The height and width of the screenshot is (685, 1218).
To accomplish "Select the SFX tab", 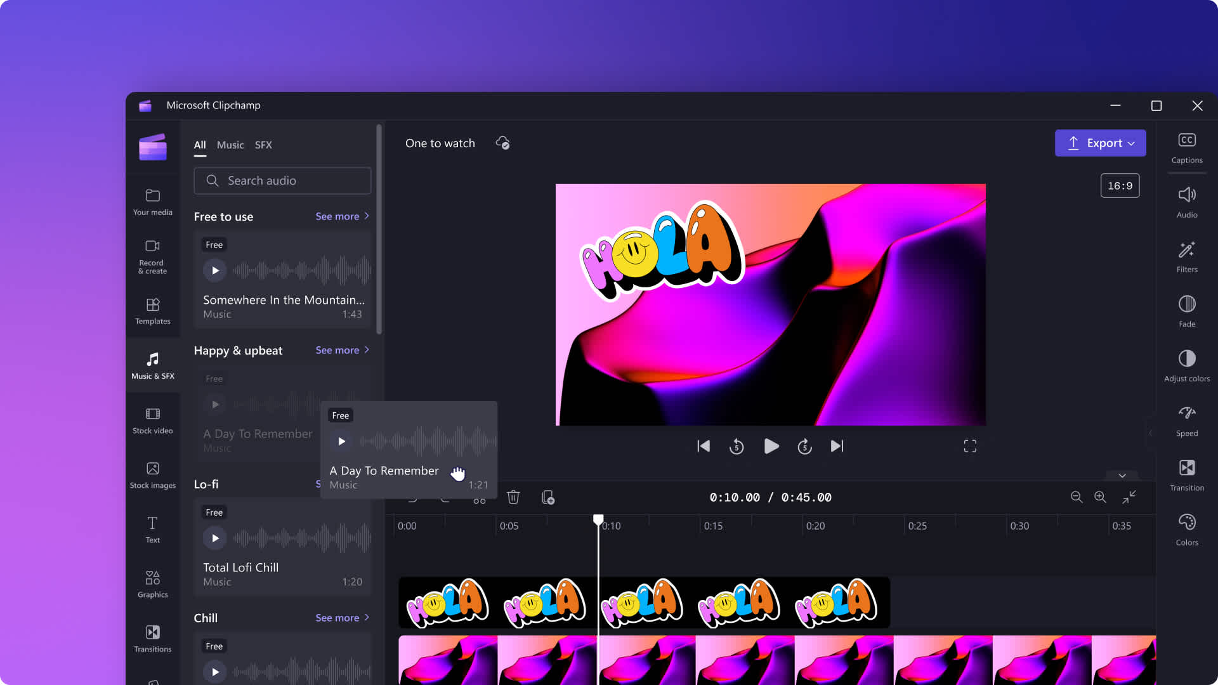I will coord(263,145).
